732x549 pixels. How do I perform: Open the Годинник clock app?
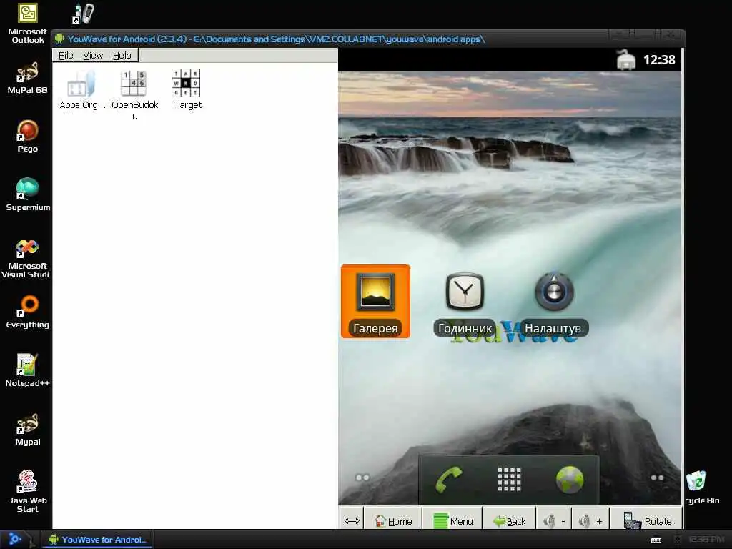(465, 303)
